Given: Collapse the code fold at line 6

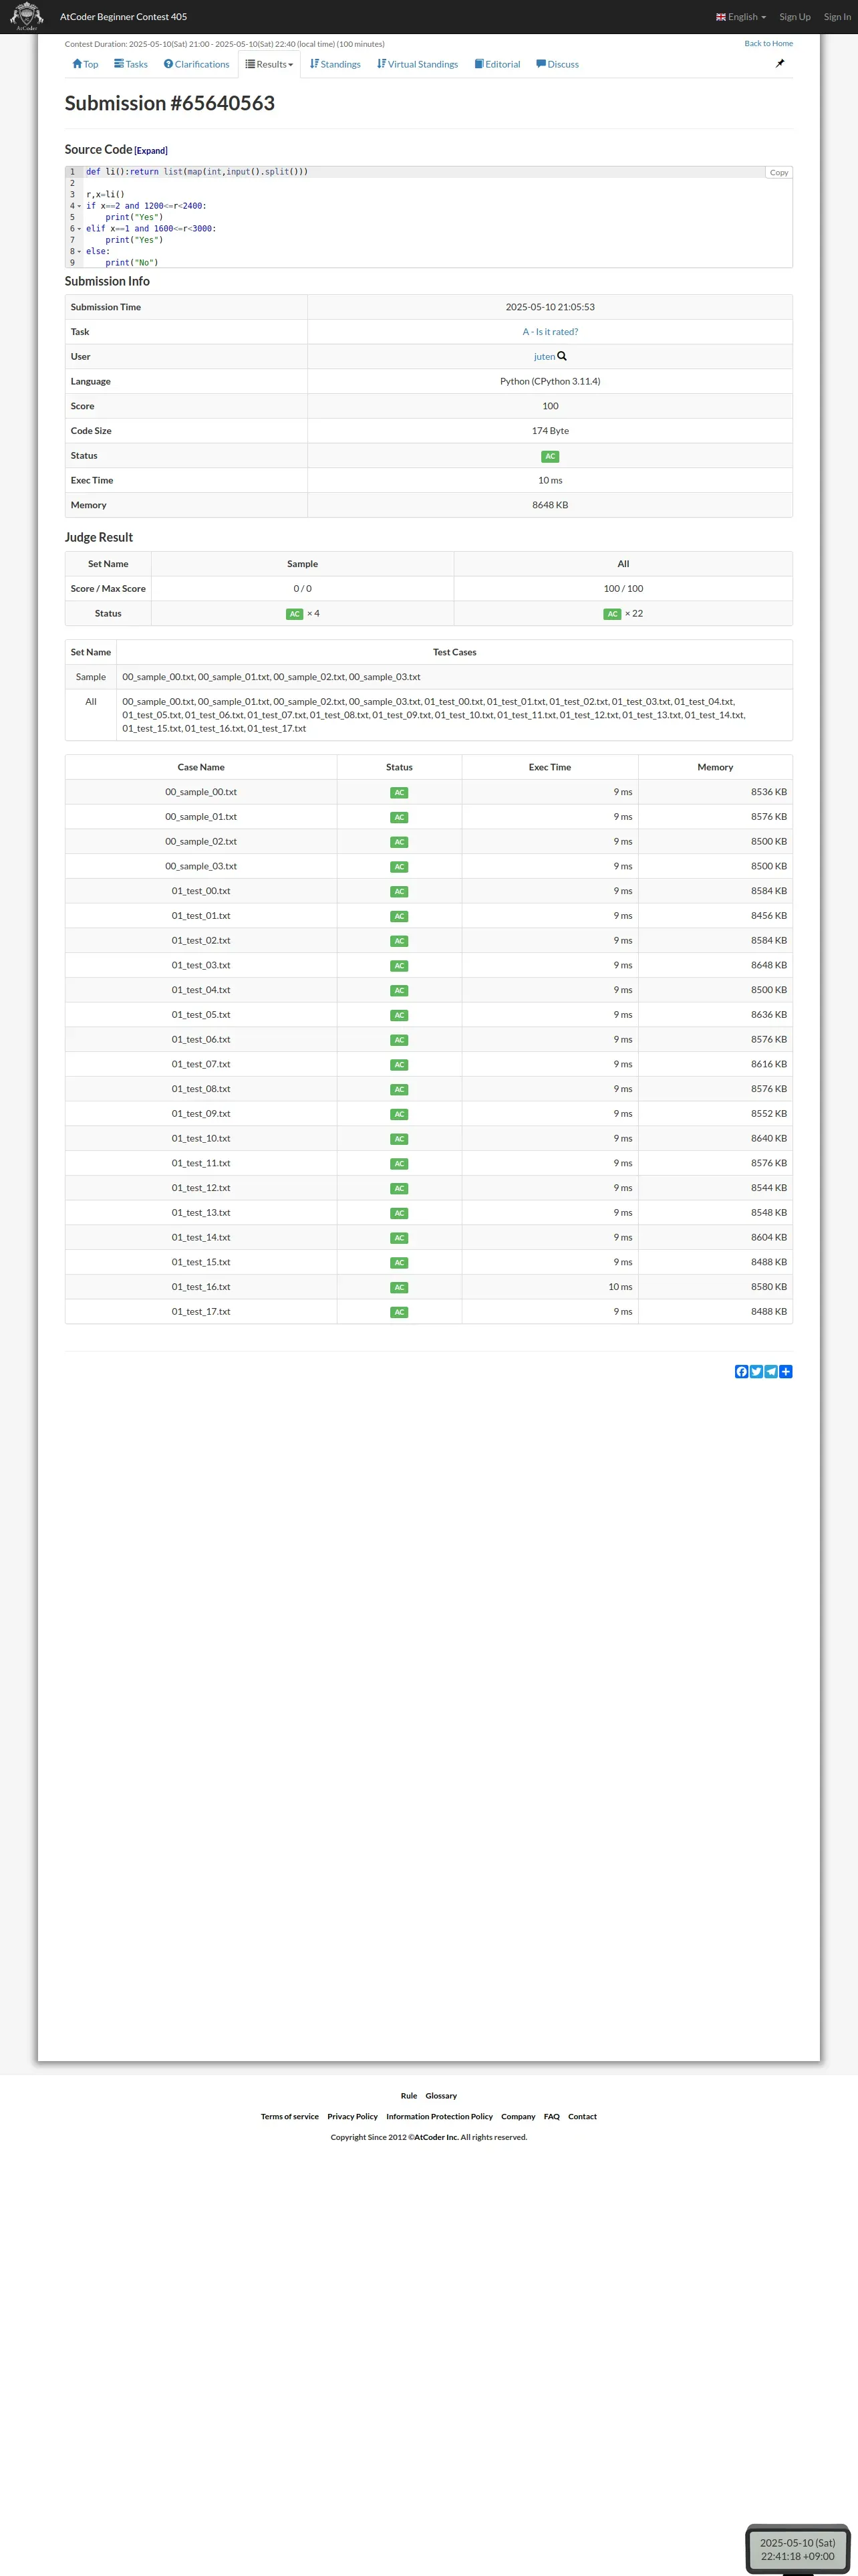Looking at the screenshot, I should pos(80,229).
